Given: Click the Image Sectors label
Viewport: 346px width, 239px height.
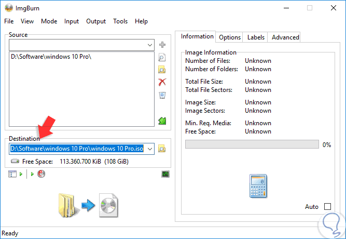Looking at the screenshot, I should click(205, 111).
